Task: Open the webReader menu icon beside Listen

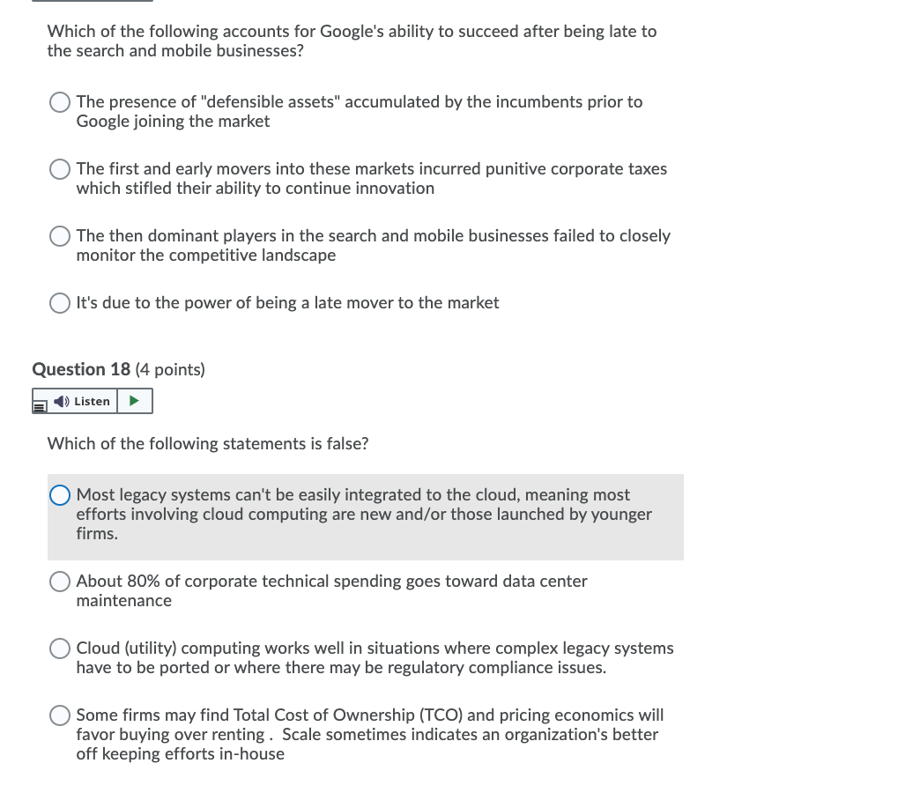Action: click(40, 406)
